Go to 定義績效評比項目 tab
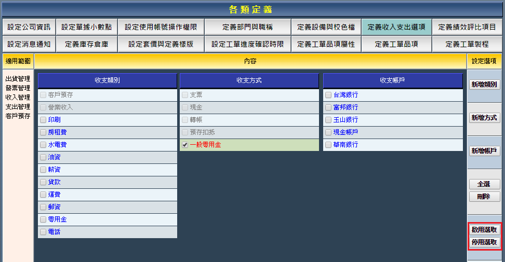 coord(467,27)
